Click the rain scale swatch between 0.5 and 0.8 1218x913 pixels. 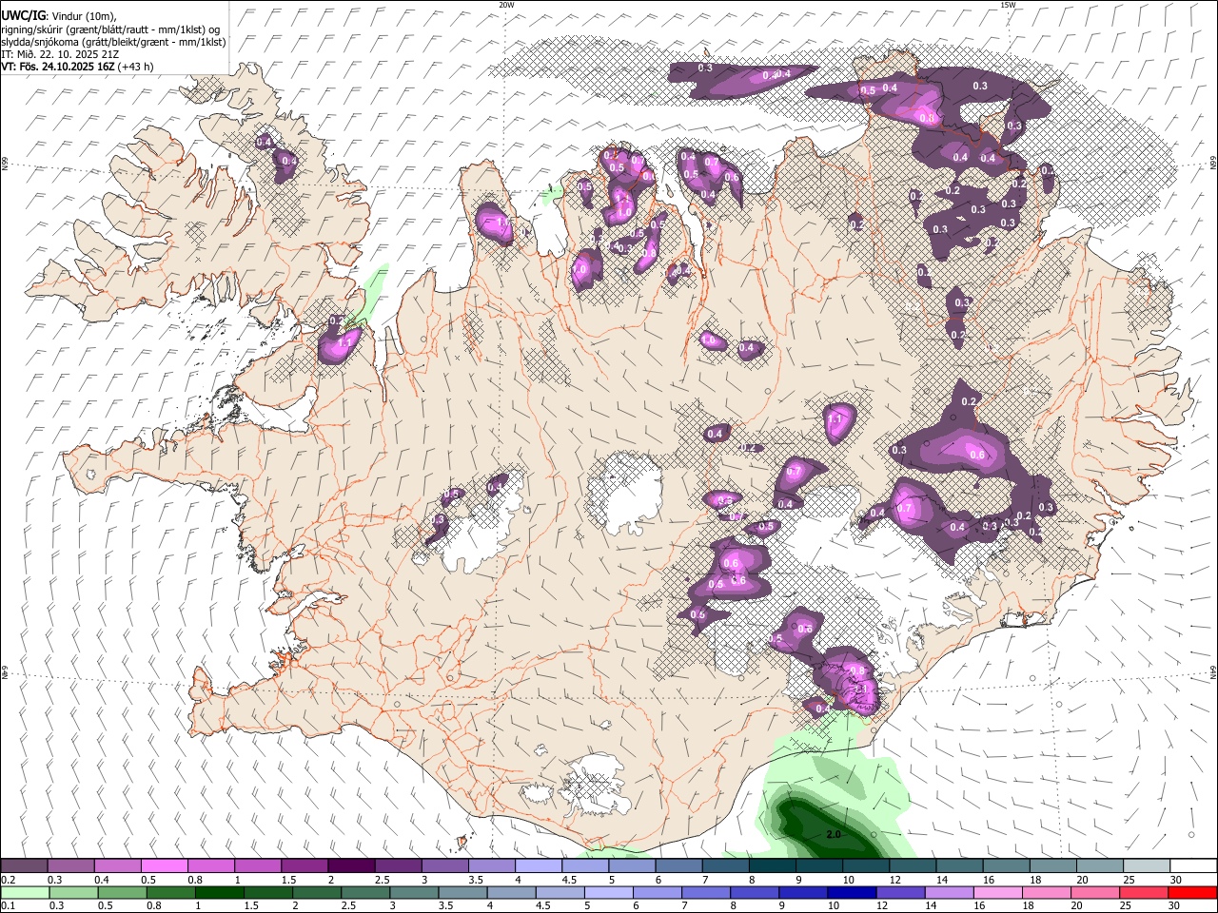coord(123,892)
